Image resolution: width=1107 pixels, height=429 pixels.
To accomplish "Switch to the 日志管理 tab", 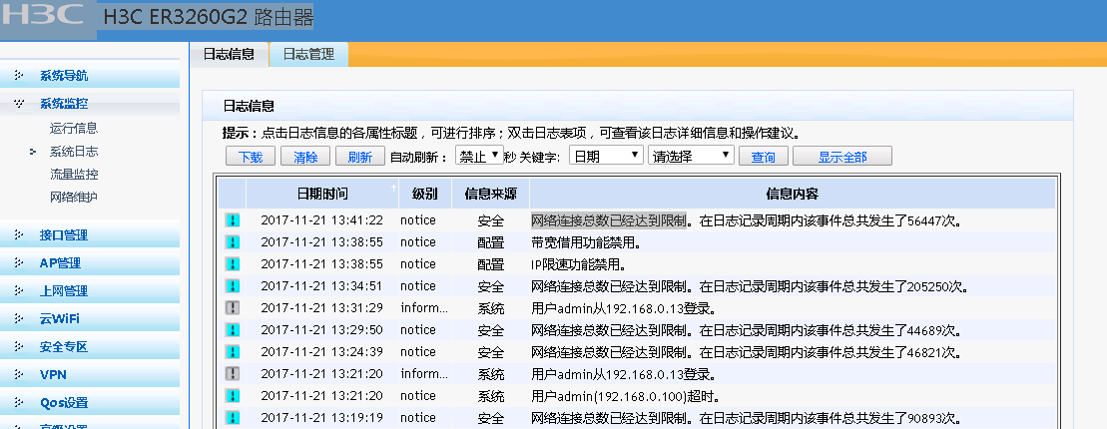I will coord(308,54).
